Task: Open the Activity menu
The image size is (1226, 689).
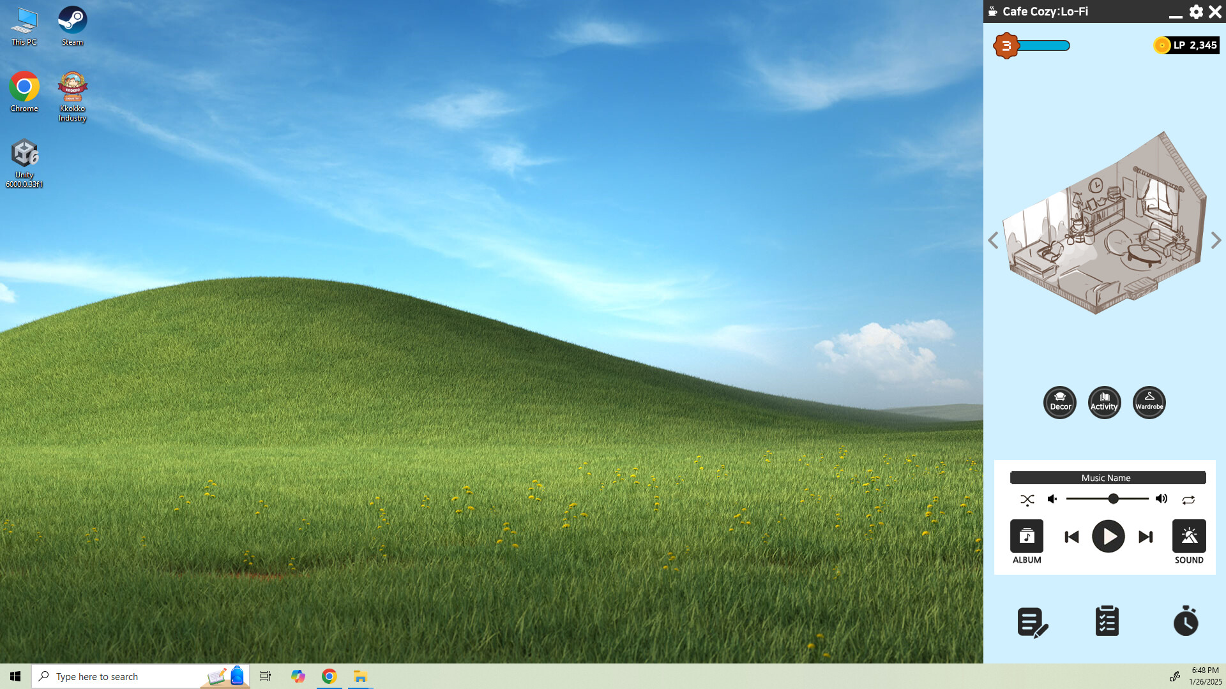Action: pyautogui.click(x=1104, y=403)
